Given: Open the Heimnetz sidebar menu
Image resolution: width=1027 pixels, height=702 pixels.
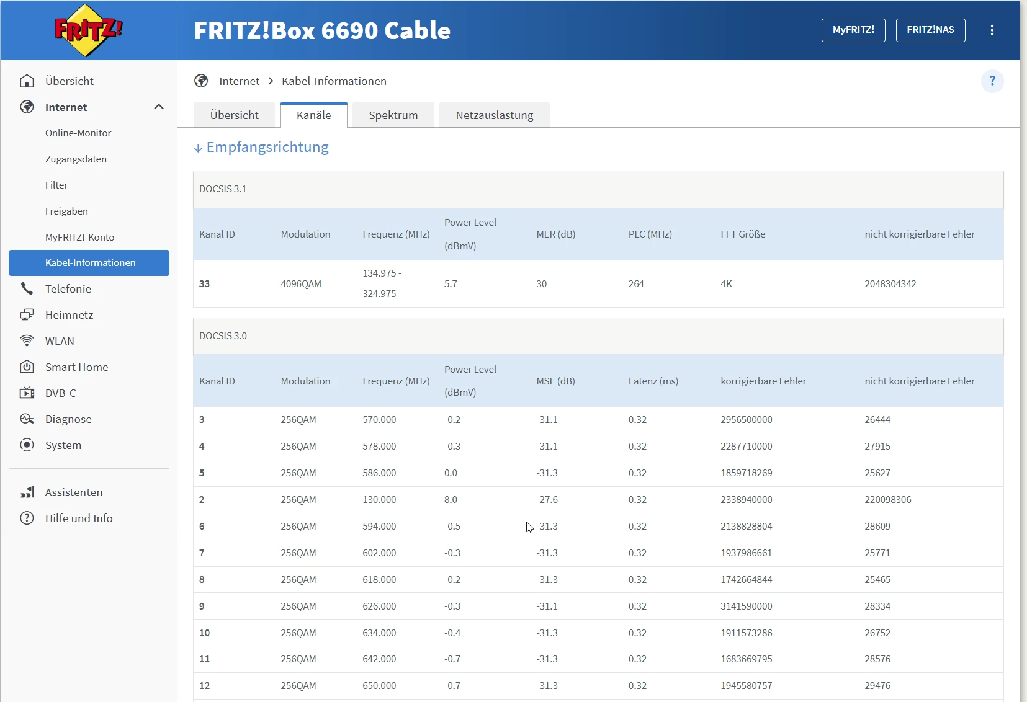Looking at the screenshot, I should coord(70,315).
